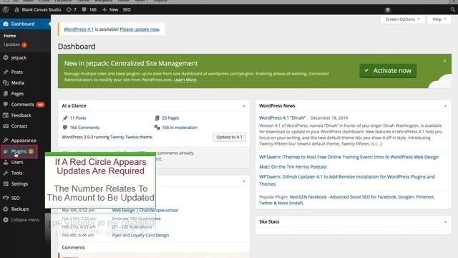This screenshot has width=458, height=258.
Task: Click the notifications icon in admin bar
Action: pos(388,9)
